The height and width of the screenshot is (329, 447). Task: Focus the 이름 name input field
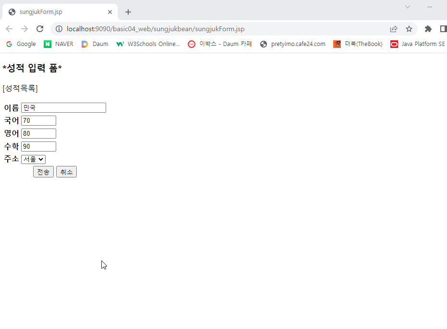[x=63, y=108]
